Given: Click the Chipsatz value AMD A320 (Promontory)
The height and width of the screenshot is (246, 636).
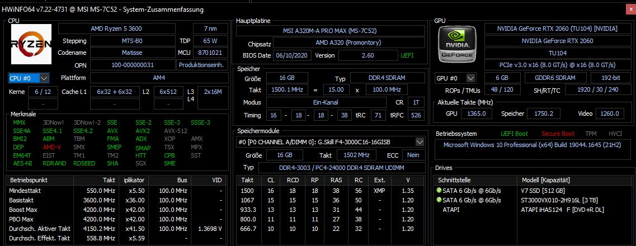Looking at the screenshot, I should [349, 43].
